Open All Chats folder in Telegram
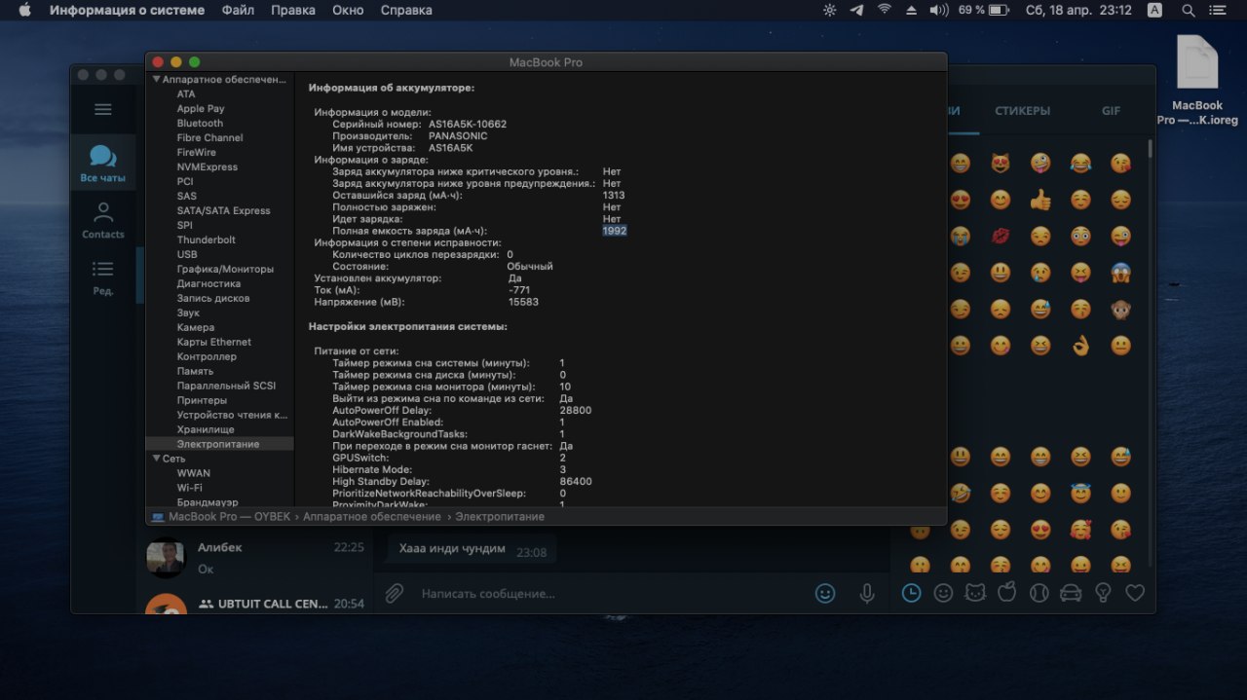Image resolution: width=1247 pixels, height=700 pixels. click(x=102, y=164)
